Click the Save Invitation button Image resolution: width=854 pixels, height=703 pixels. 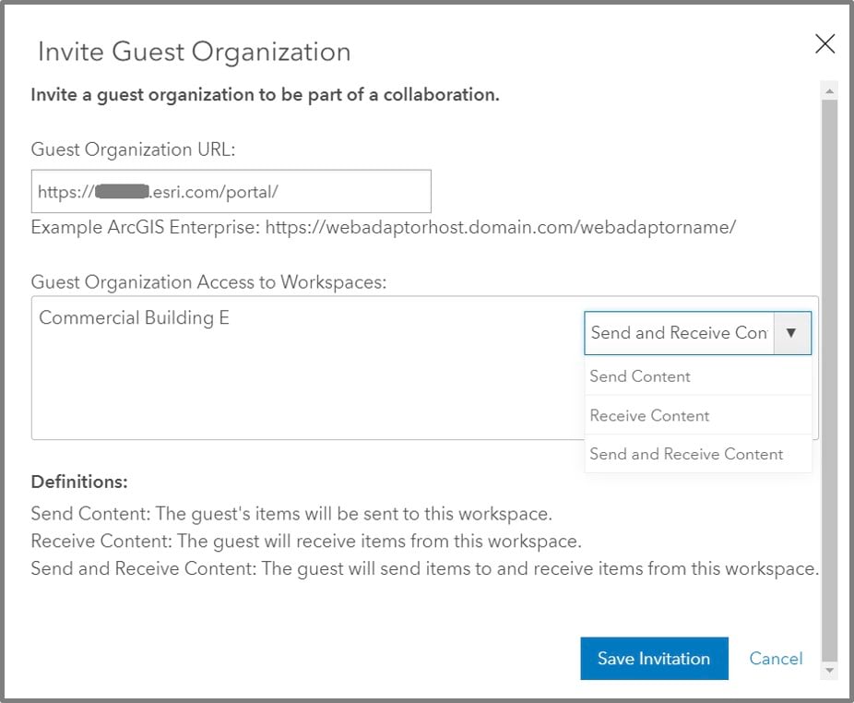[654, 658]
